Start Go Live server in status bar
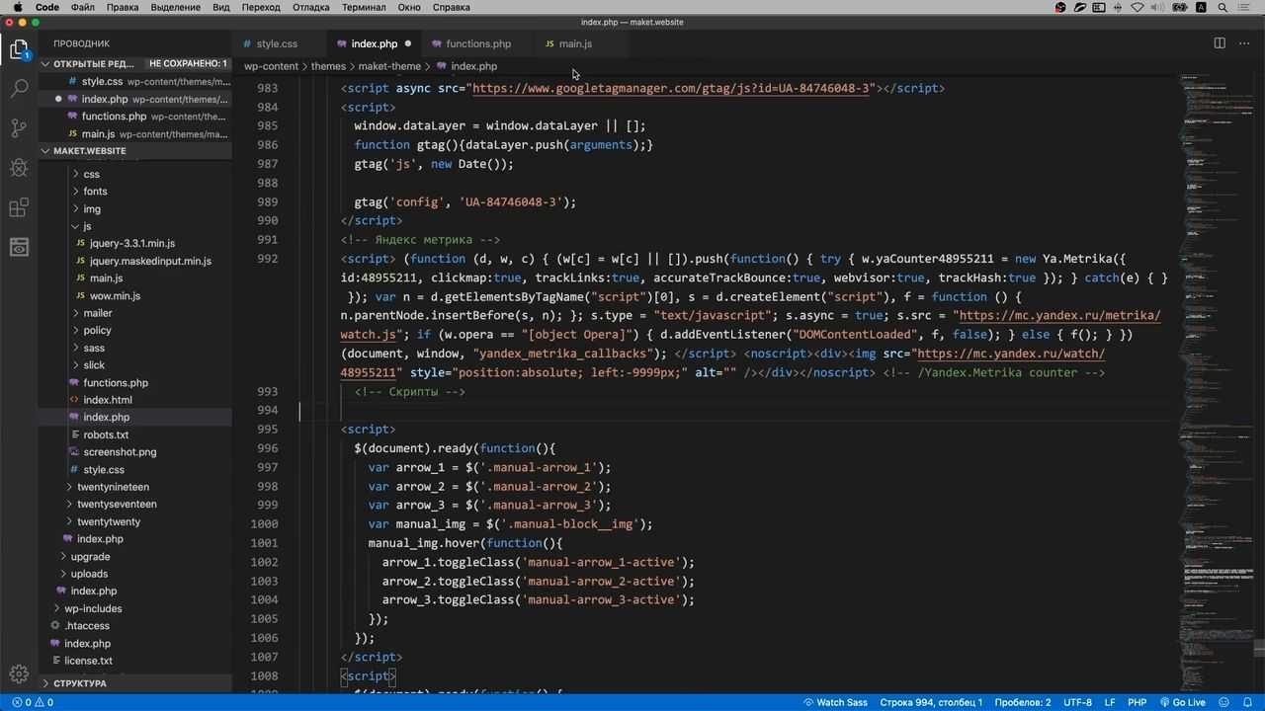Viewport: 1265px width, 711px height. 1182,702
